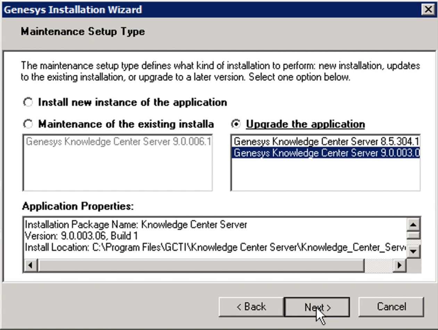The height and width of the screenshot is (330, 438).
Task: Close the Genesys Installation Wizard window
Action: click(x=429, y=9)
